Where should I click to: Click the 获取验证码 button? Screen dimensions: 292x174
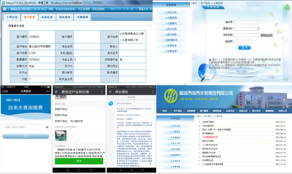tap(266, 35)
